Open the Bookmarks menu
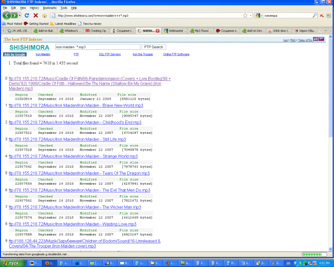The image size is (334, 267). [49, 8]
